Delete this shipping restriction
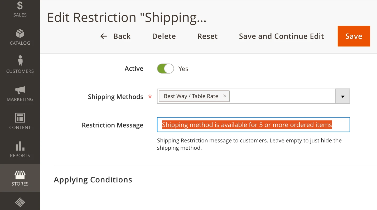The height and width of the screenshot is (210, 377). point(164,36)
